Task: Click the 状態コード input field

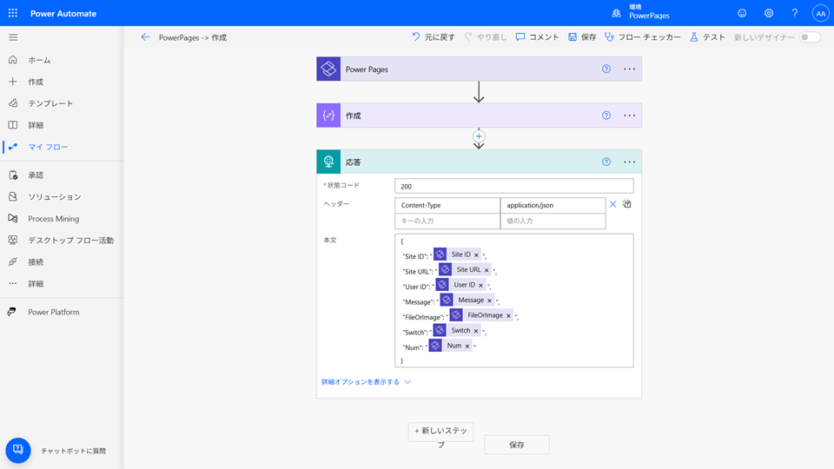Action: [513, 186]
